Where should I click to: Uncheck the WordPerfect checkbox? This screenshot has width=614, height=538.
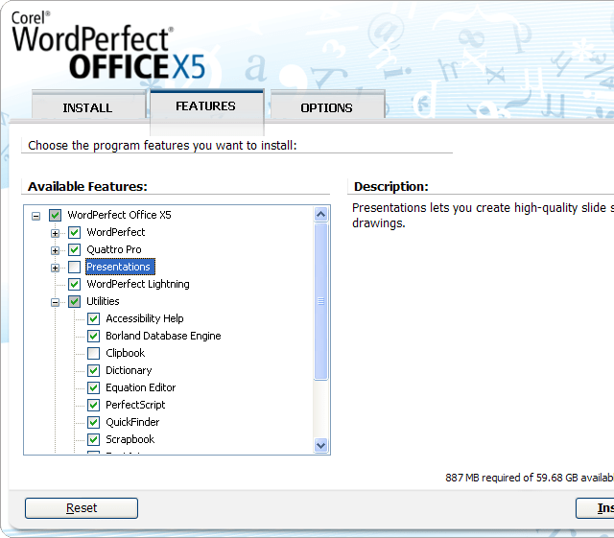[x=75, y=232]
